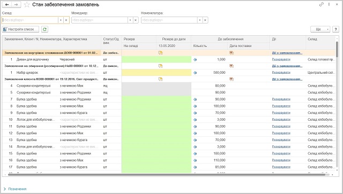Click inside the Менеджер filter input
The width and height of the screenshot is (343, 194).
pyautogui.click(x=100, y=20)
